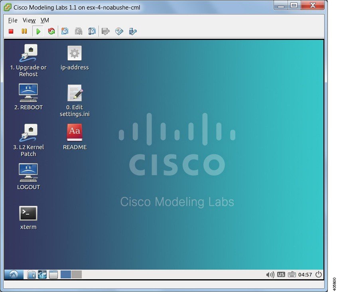Stop the VM with the red square button
The height and width of the screenshot is (292, 337).
point(11,32)
